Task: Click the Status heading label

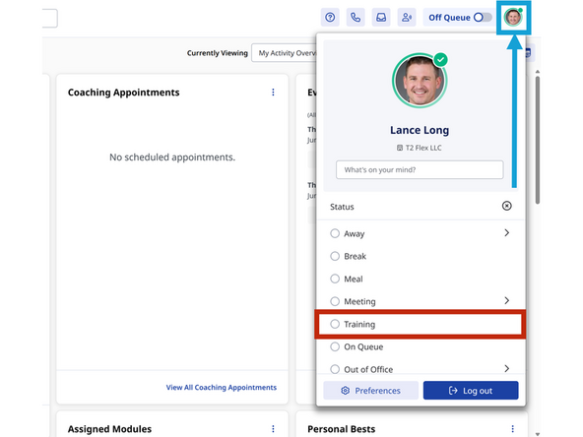Action: 342,207
